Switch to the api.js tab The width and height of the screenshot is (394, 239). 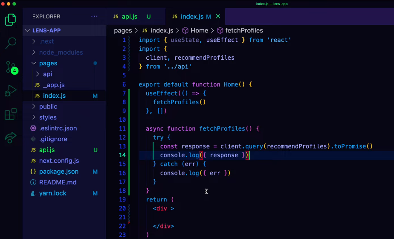click(x=129, y=17)
